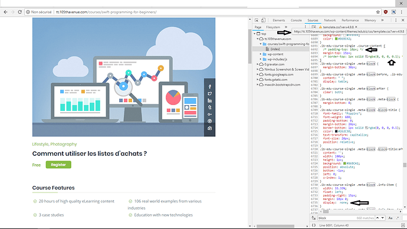Pretty-print code with the braces icon

pyautogui.click(x=314, y=225)
